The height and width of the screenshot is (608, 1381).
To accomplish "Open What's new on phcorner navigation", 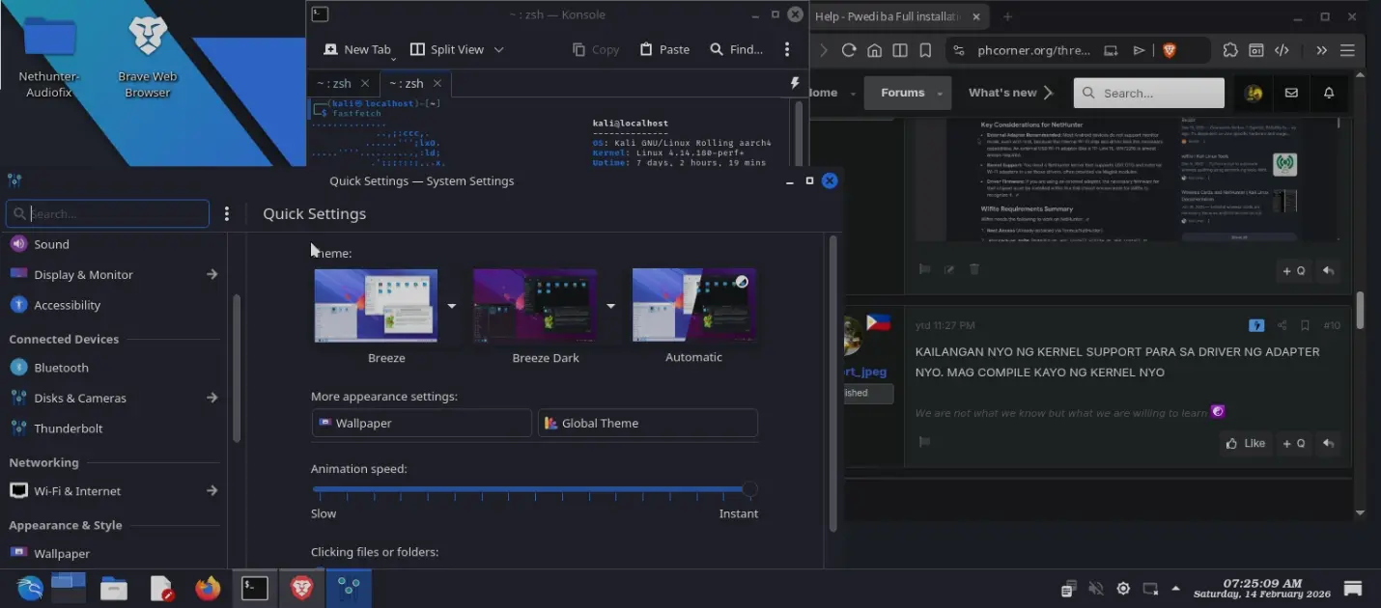I will click(1002, 93).
